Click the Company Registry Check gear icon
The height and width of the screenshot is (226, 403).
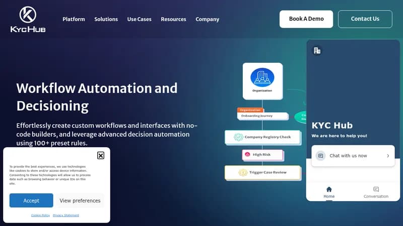pyautogui.click(x=238, y=137)
